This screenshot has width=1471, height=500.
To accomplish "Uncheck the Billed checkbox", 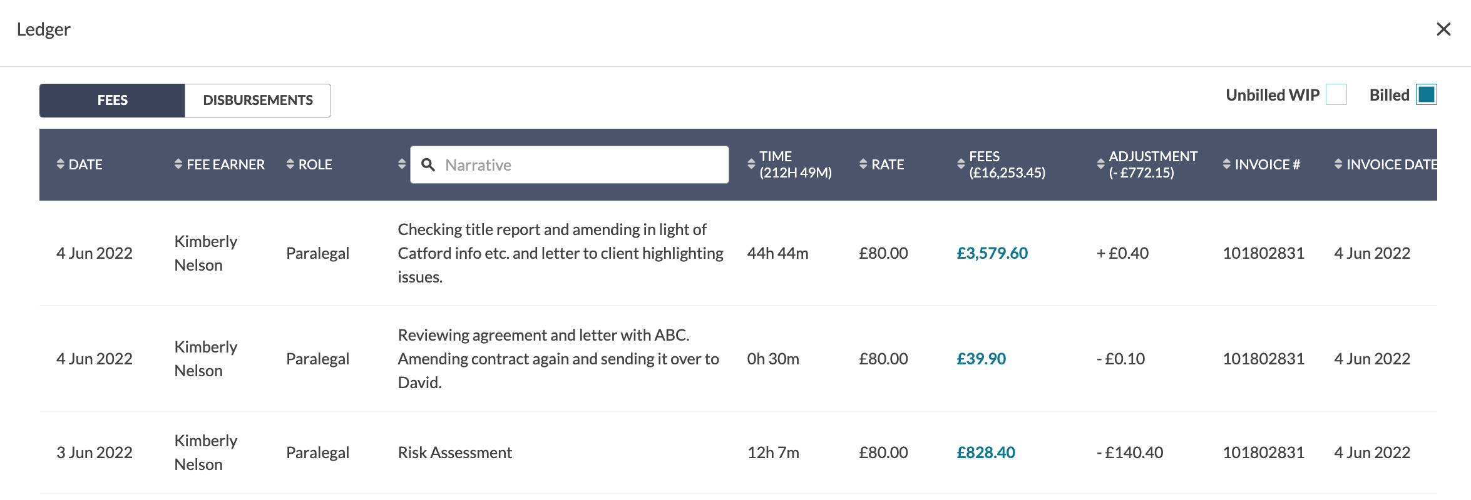I will 1427,95.
